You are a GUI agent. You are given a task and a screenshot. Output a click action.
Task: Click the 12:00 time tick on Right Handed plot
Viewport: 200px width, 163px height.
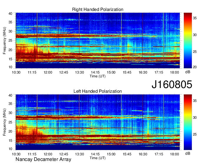click(x=48, y=72)
